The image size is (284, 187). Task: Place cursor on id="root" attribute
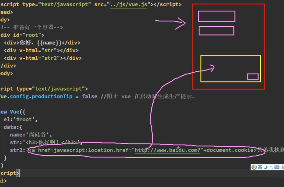[x=27, y=35]
